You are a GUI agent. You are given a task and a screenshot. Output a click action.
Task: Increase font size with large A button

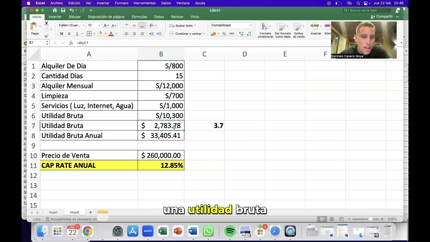[x=106, y=26]
